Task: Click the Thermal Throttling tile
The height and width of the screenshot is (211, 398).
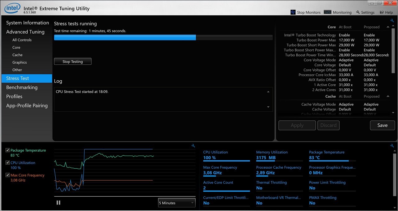Action: pos(280,185)
